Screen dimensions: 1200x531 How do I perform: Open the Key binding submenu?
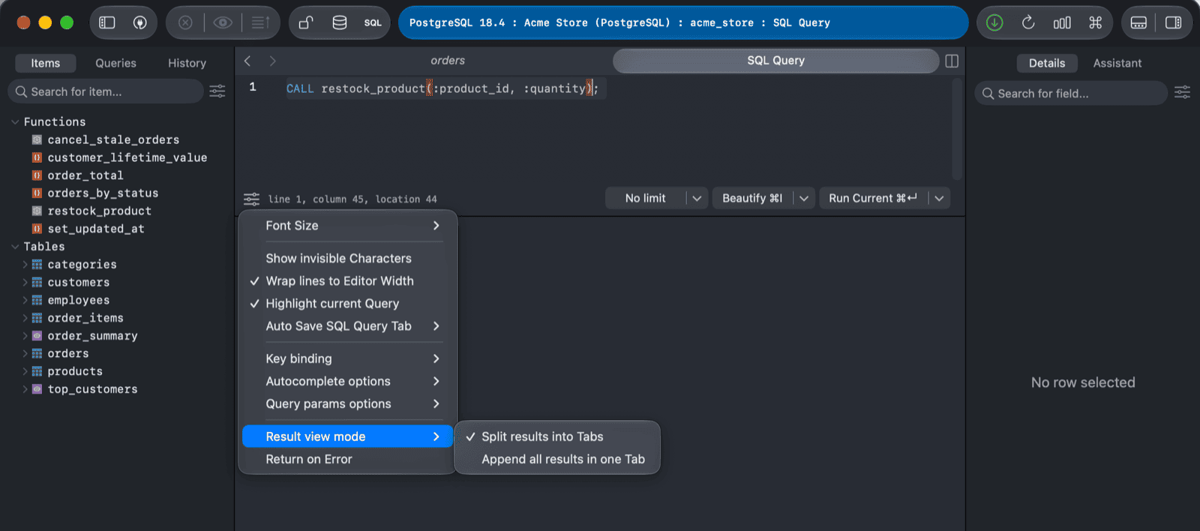pos(347,358)
